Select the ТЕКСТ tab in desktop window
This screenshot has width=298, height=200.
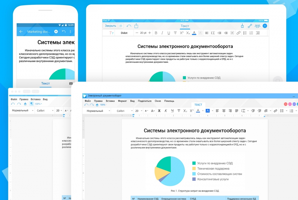point(198,105)
